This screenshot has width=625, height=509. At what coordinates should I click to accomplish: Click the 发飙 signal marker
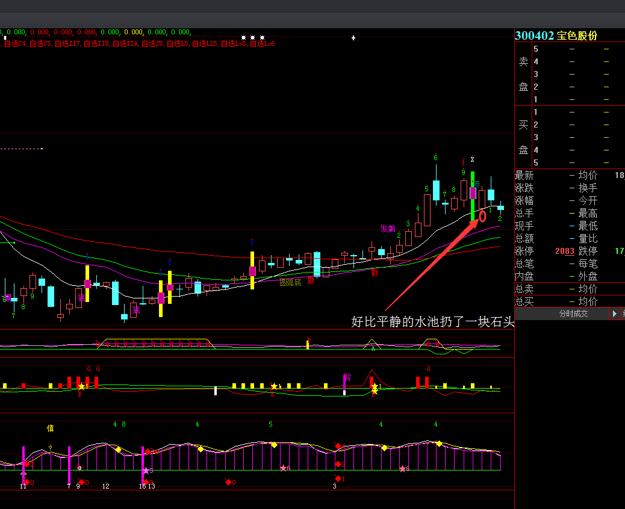tap(388, 229)
